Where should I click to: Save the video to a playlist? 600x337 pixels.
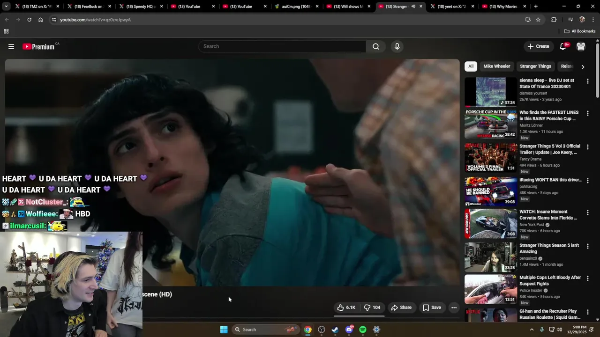coord(432,308)
